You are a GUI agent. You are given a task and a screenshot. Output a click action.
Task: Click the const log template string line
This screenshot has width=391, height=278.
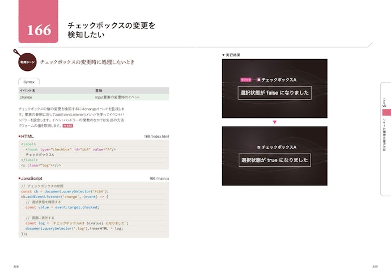[76, 223]
